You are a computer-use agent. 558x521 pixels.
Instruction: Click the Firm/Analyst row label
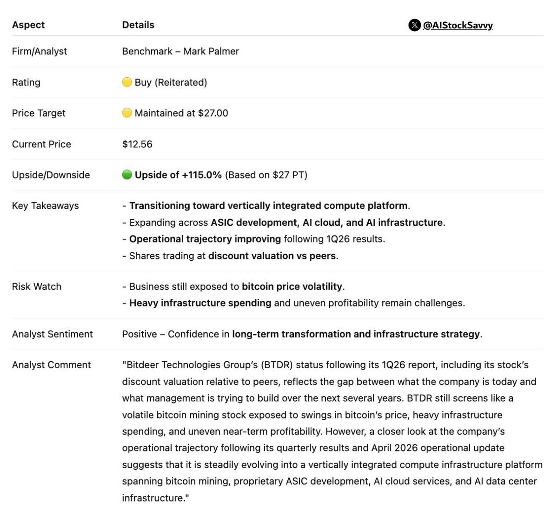click(x=40, y=52)
